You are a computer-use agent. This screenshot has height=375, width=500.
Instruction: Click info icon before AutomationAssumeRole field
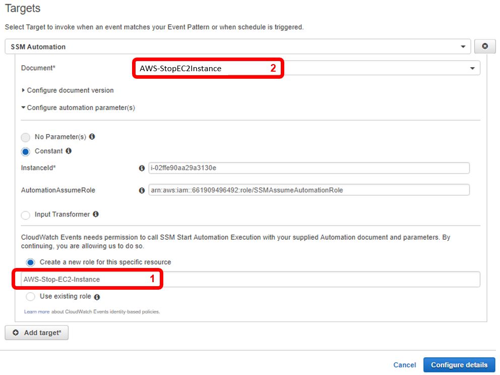(x=142, y=190)
